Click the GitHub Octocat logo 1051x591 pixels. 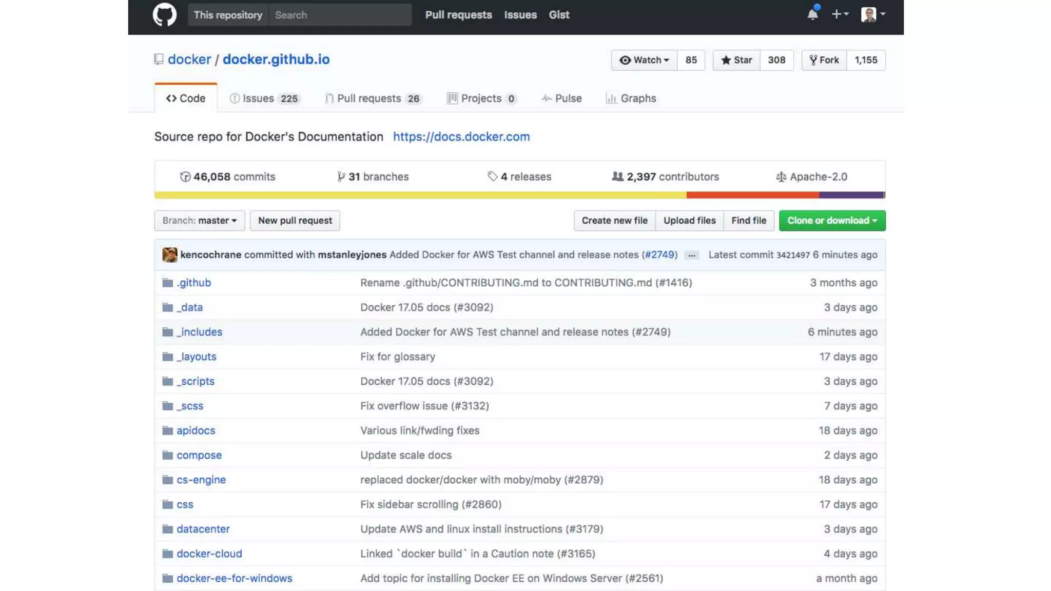(164, 14)
